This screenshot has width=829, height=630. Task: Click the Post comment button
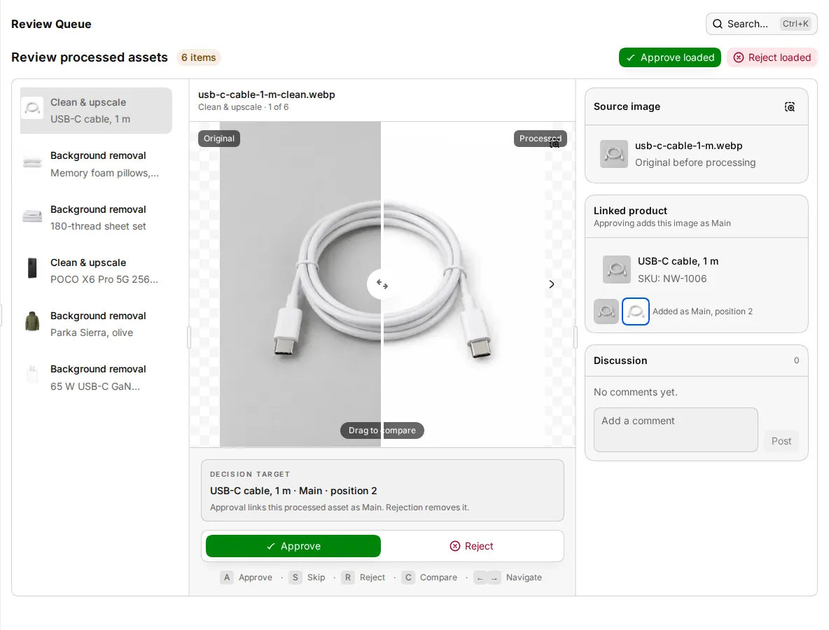click(781, 441)
